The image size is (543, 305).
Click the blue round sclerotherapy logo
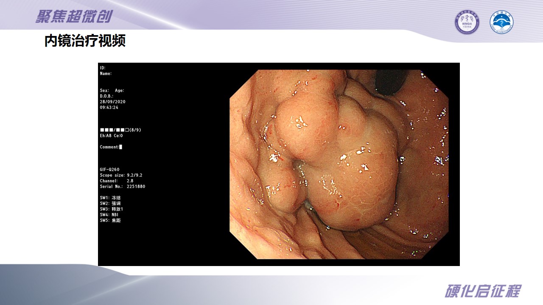click(x=501, y=22)
